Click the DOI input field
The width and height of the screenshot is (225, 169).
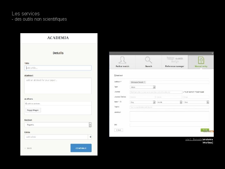pyautogui.click(x=169, y=125)
